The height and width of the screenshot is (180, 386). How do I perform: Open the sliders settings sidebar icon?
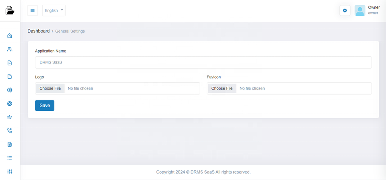coord(10,172)
